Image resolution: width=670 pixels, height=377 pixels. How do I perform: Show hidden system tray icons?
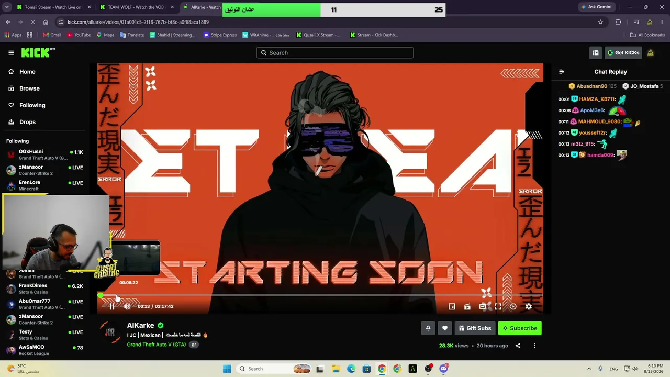pos(589,369)
